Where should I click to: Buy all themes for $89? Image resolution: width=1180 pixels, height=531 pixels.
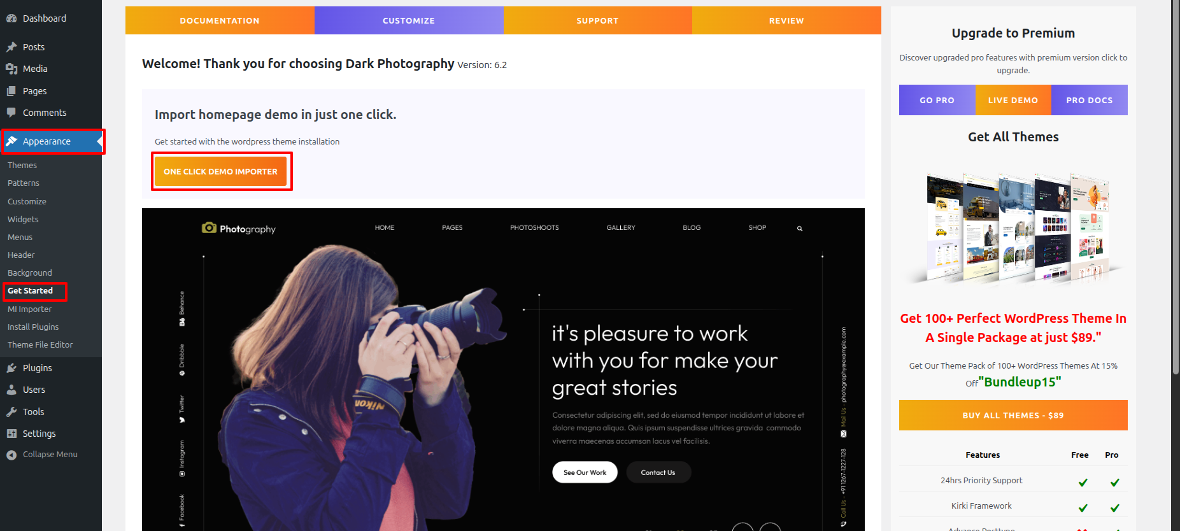pos(1013,415)
